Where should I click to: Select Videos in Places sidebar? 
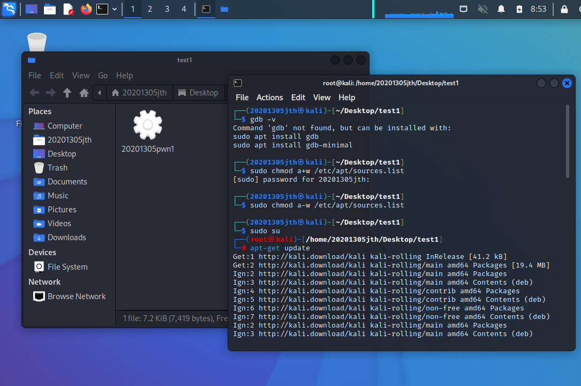tap(59, 224)
